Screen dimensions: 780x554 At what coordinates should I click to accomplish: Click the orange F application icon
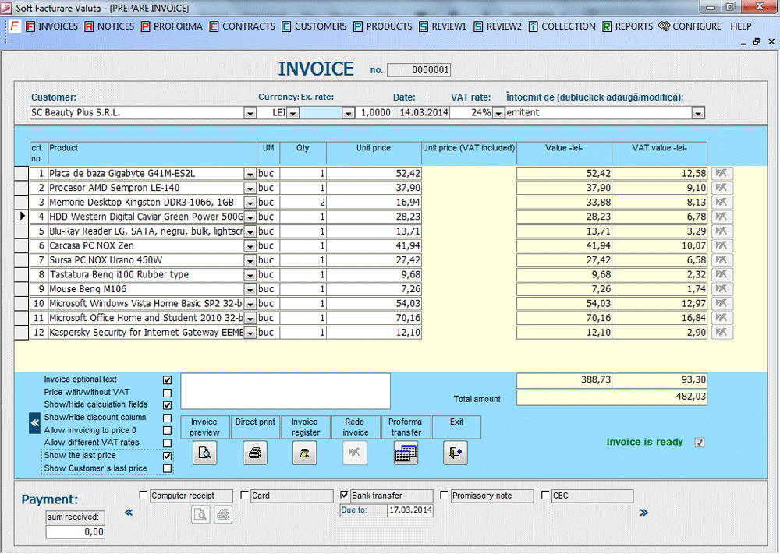14,26
